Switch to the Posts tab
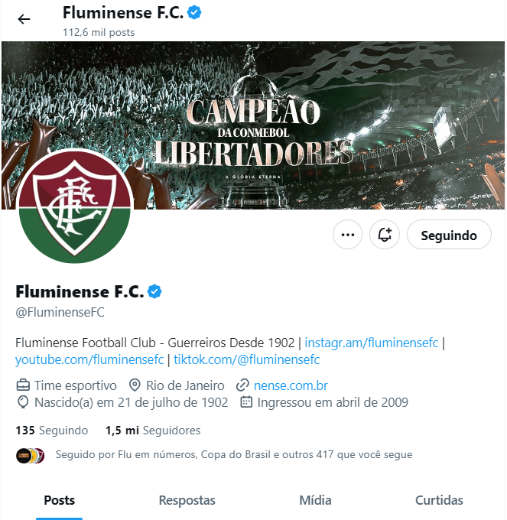 (x=60, y=500)
